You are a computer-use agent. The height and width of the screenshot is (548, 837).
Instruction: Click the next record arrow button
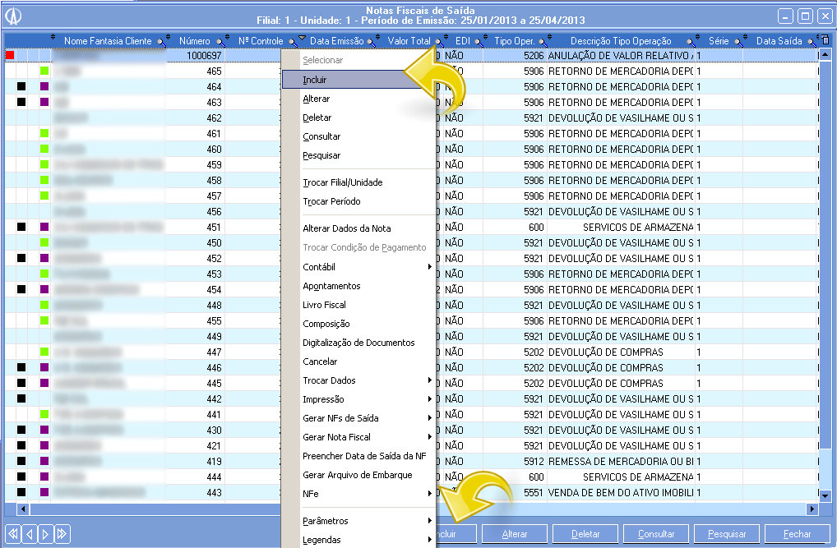[x=45, y=534]
